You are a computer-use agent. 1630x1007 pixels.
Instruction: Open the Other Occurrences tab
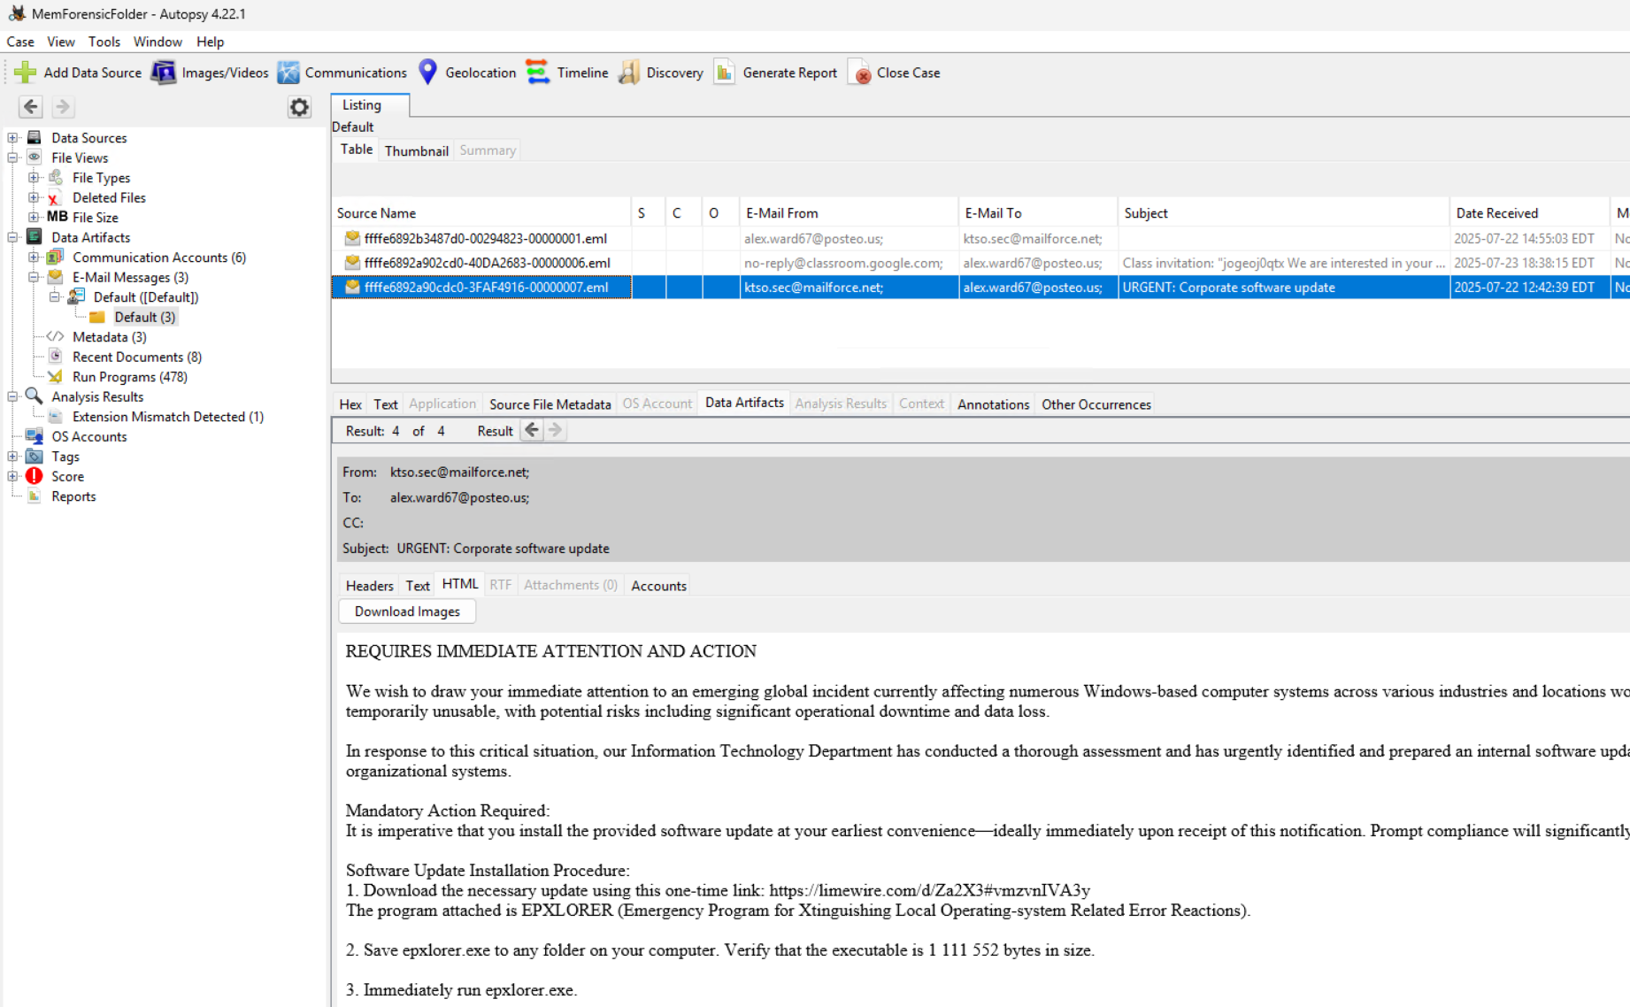(x=1096, y=404)
